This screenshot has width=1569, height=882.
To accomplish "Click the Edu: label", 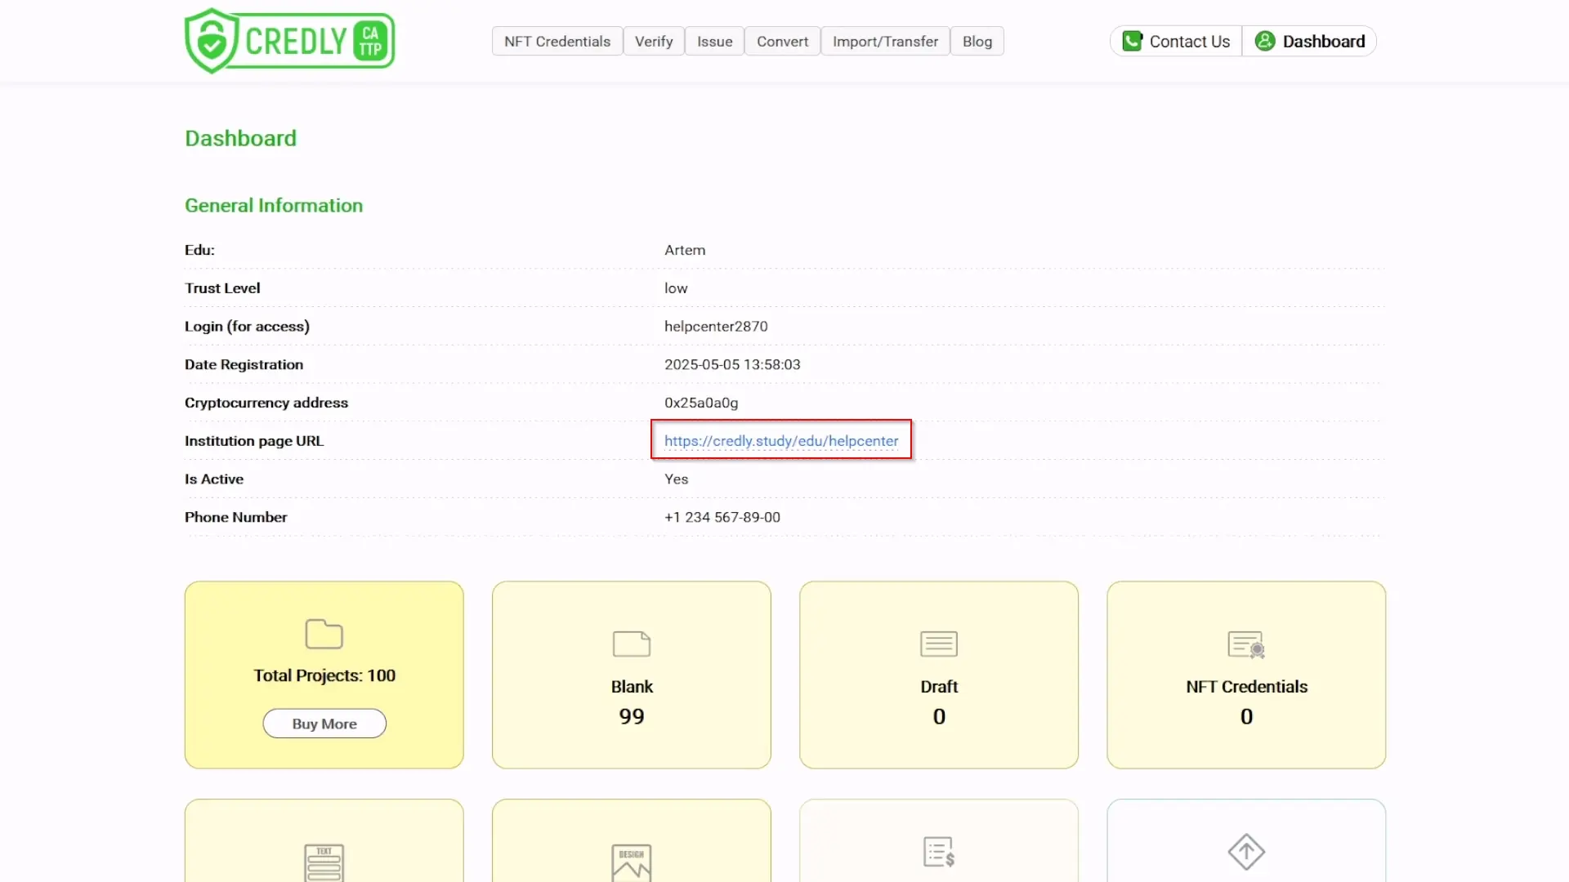I will [199, 250].
